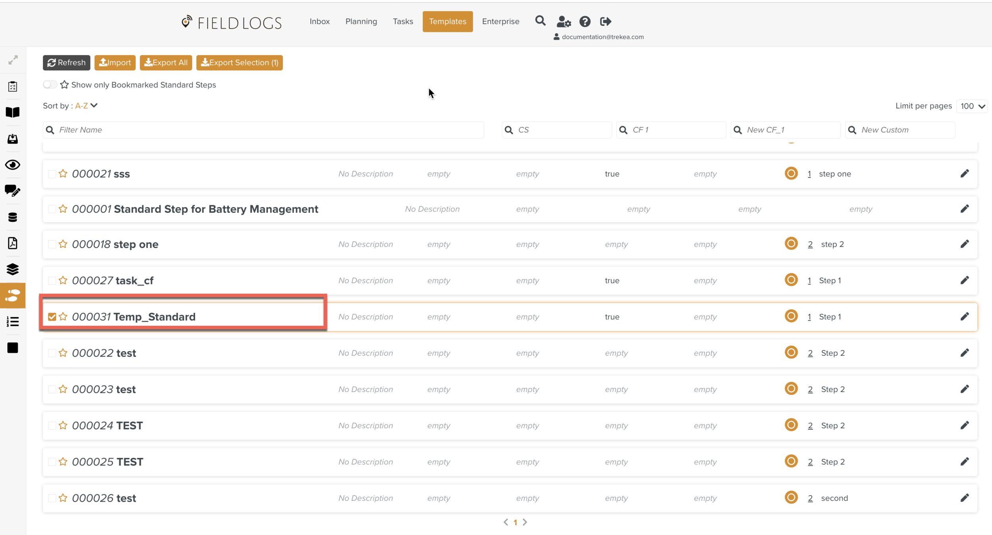Open the Enterprise menu item
The width and height of the screenshot is (992, 535).
coord(500,21)
